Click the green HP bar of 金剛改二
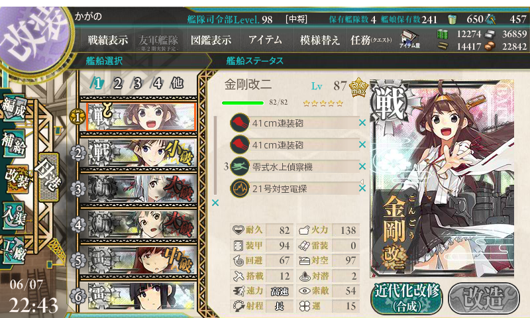The width and height of the screenshot is (530, 318). pyautogui.click(x=242, y=103)
